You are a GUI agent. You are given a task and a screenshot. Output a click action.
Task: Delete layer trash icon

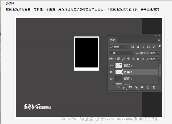point(154,88)
